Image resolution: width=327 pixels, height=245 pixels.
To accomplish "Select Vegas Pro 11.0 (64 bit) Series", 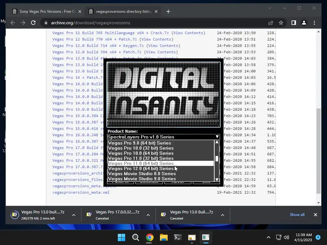I will pyautogui.click(x=161, y=163).
